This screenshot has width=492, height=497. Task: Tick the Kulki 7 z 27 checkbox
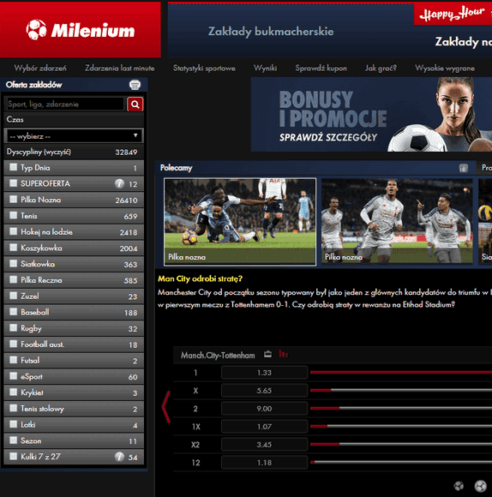coord(14,456)
